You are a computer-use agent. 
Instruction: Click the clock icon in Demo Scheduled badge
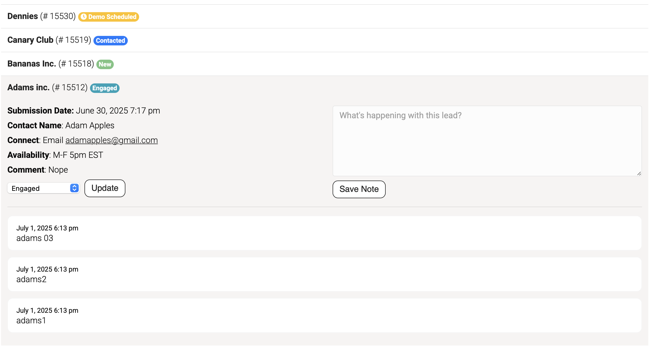(x=84, y=17)
